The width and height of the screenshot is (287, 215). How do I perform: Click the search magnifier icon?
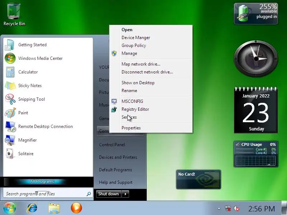pos(89,194)
